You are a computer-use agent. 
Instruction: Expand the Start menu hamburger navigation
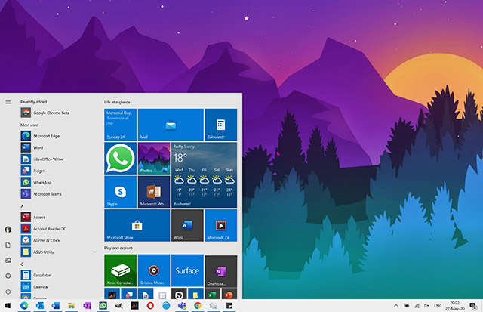click(8, 101)
